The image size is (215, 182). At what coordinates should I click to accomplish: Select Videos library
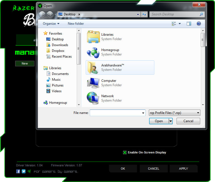[57, 91]
